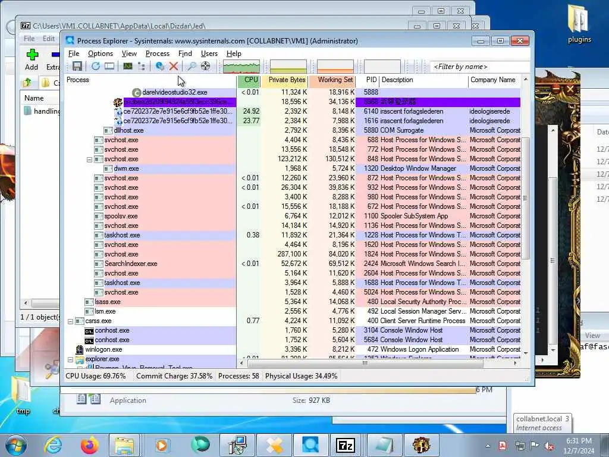
Task: Sort by the Working Set column header
Action: tap(332, 80)
